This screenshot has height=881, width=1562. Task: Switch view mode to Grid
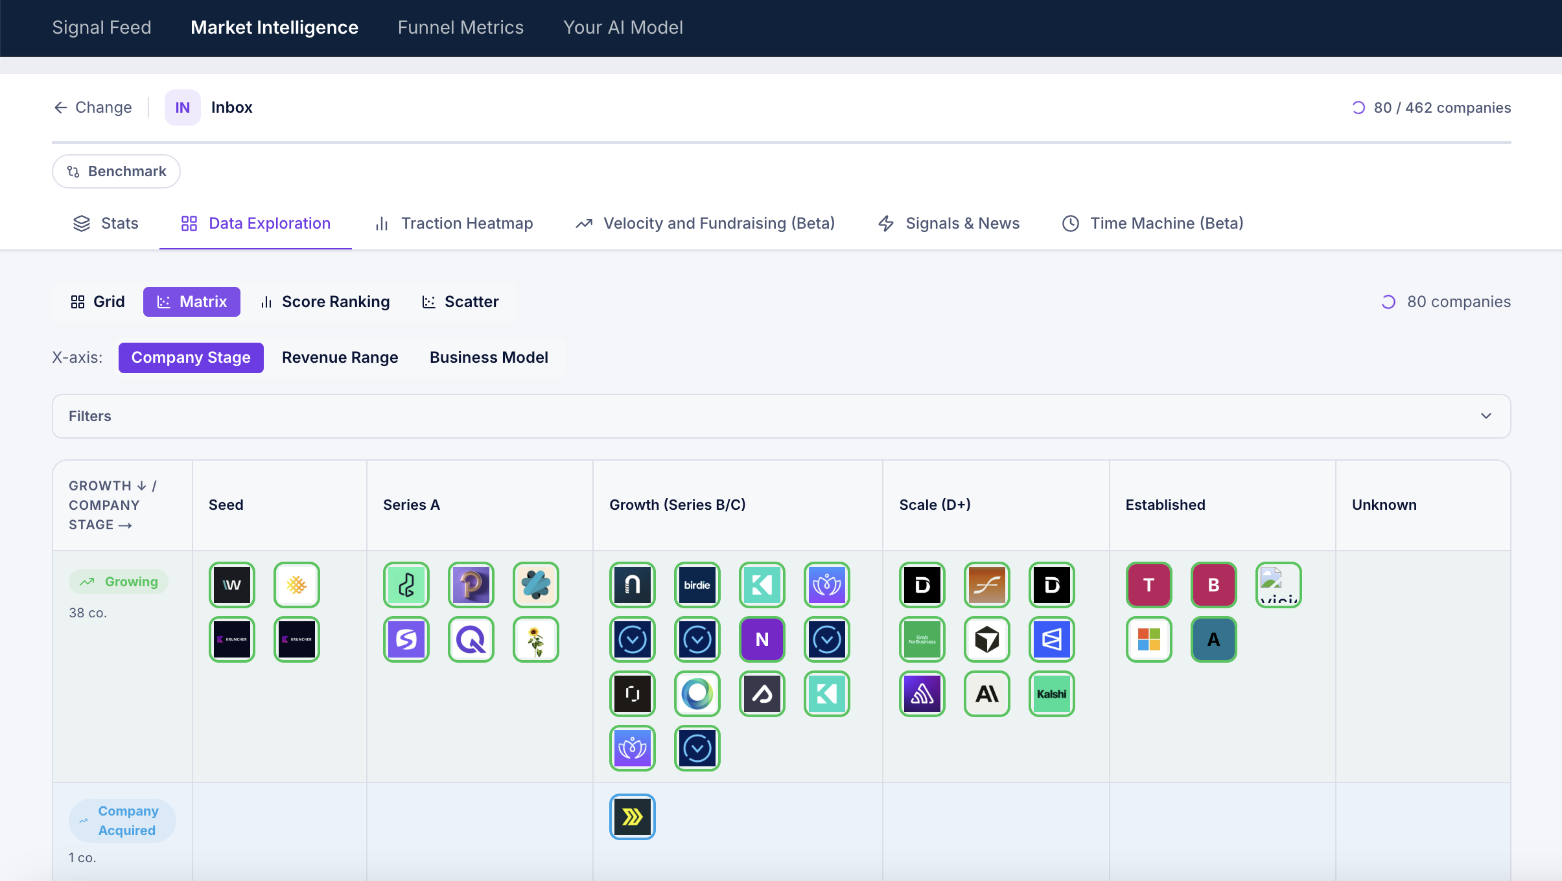click(96, 301)
